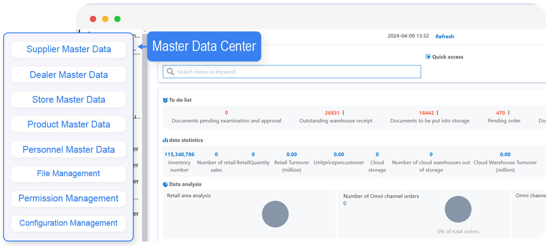Click the 2024-04-09 13:32 timestamp
551x246 pixels.
(408, 36)
